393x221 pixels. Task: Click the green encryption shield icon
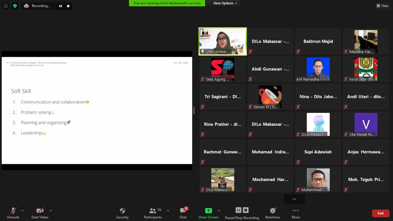(15, 6)
